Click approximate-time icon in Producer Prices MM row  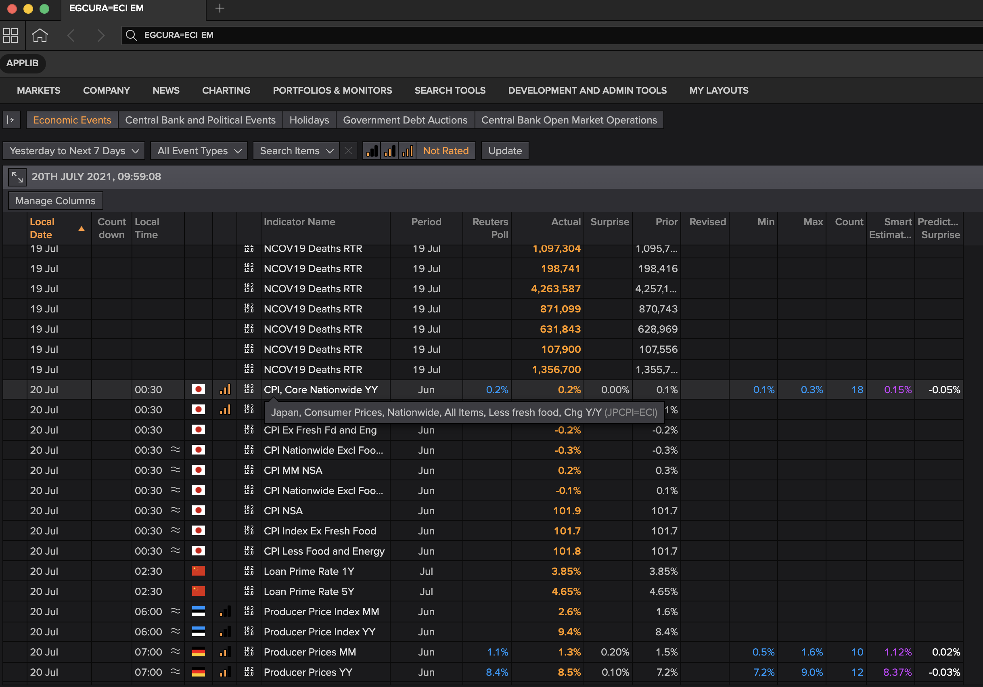coord(176,651)
